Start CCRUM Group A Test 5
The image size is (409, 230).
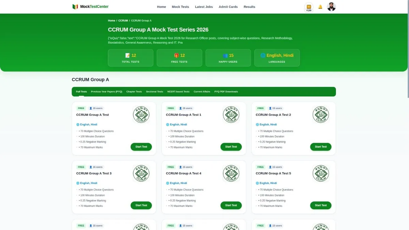tap(321, 205)
